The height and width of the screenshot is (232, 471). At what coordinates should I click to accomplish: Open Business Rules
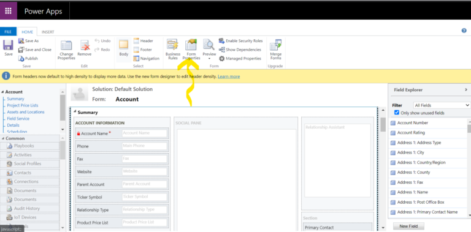[x=173, y=50]
